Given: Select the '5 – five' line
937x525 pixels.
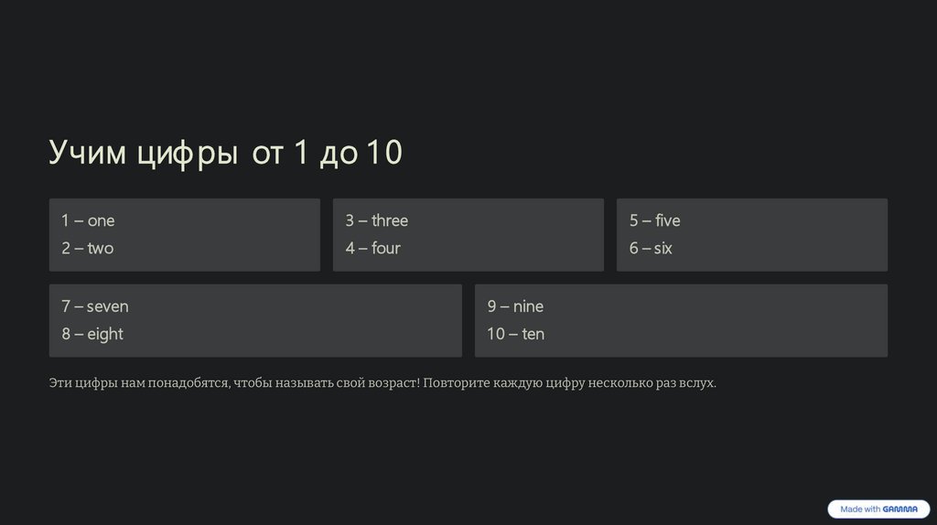Looking at the screenshot, I should pos(654,220).
